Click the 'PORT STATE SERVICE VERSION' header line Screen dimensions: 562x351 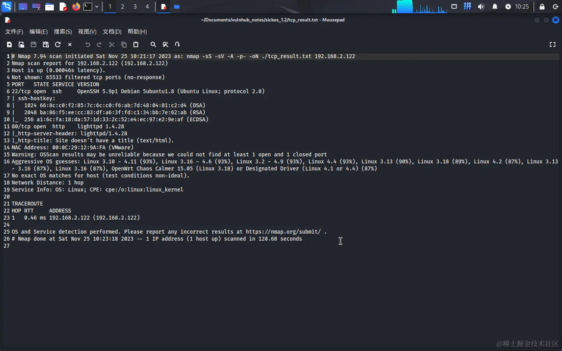coord(55,84)
